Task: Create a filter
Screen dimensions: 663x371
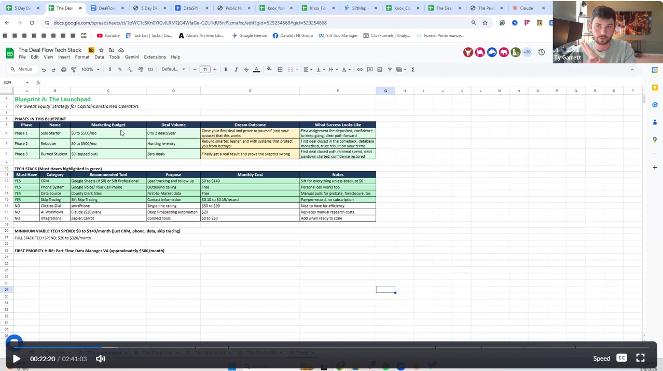Action: pyautogui.click(x=390, y=70)
